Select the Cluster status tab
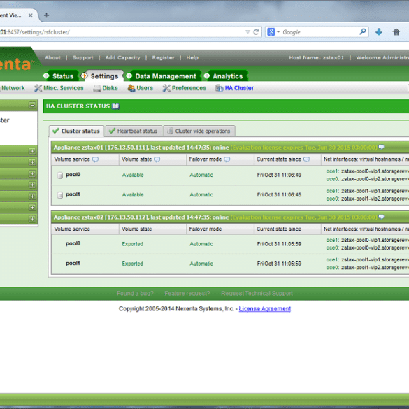 pos(76,131)
